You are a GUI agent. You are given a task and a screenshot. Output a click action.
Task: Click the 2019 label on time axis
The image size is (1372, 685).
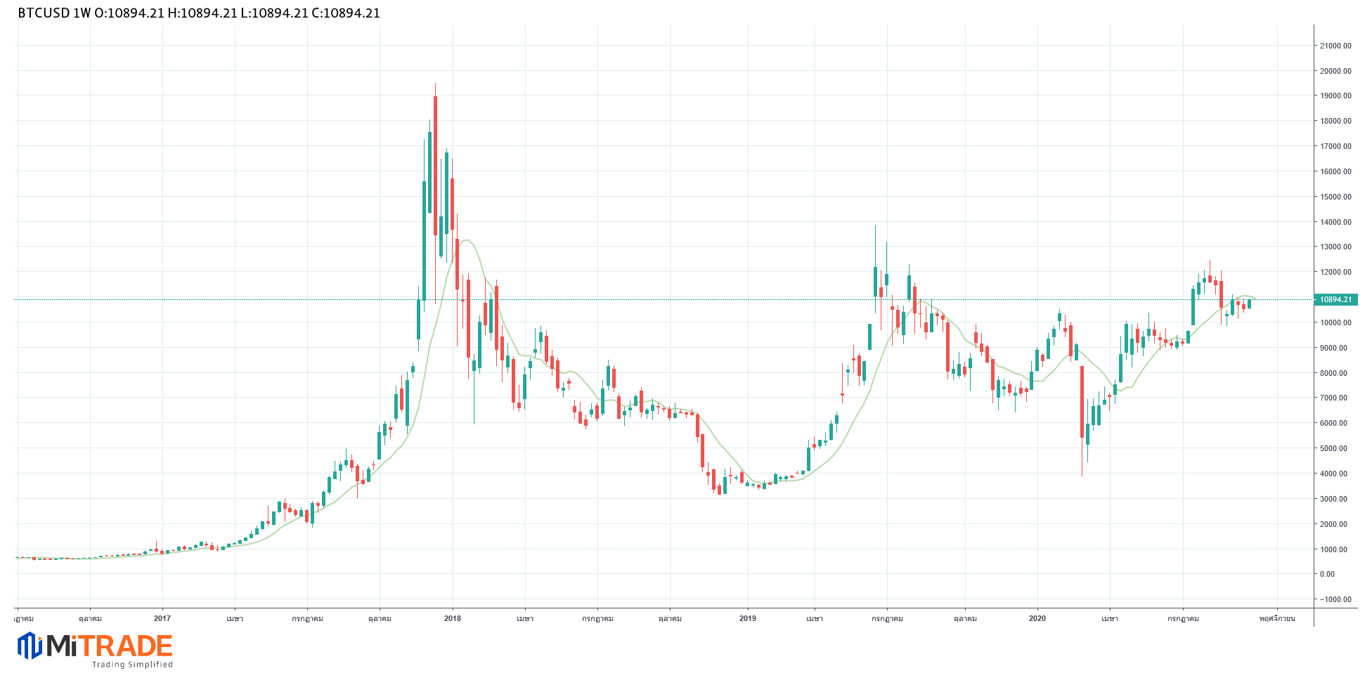pyautogui.click(x=747, y=618)
